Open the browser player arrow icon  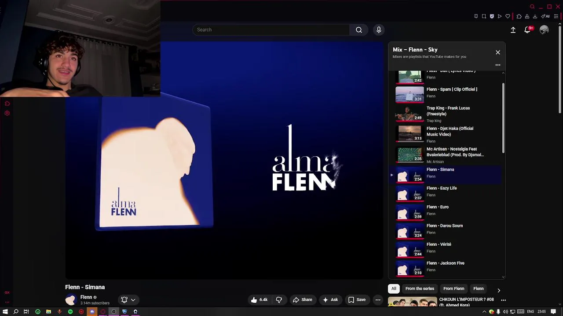[x=500, y=16]
